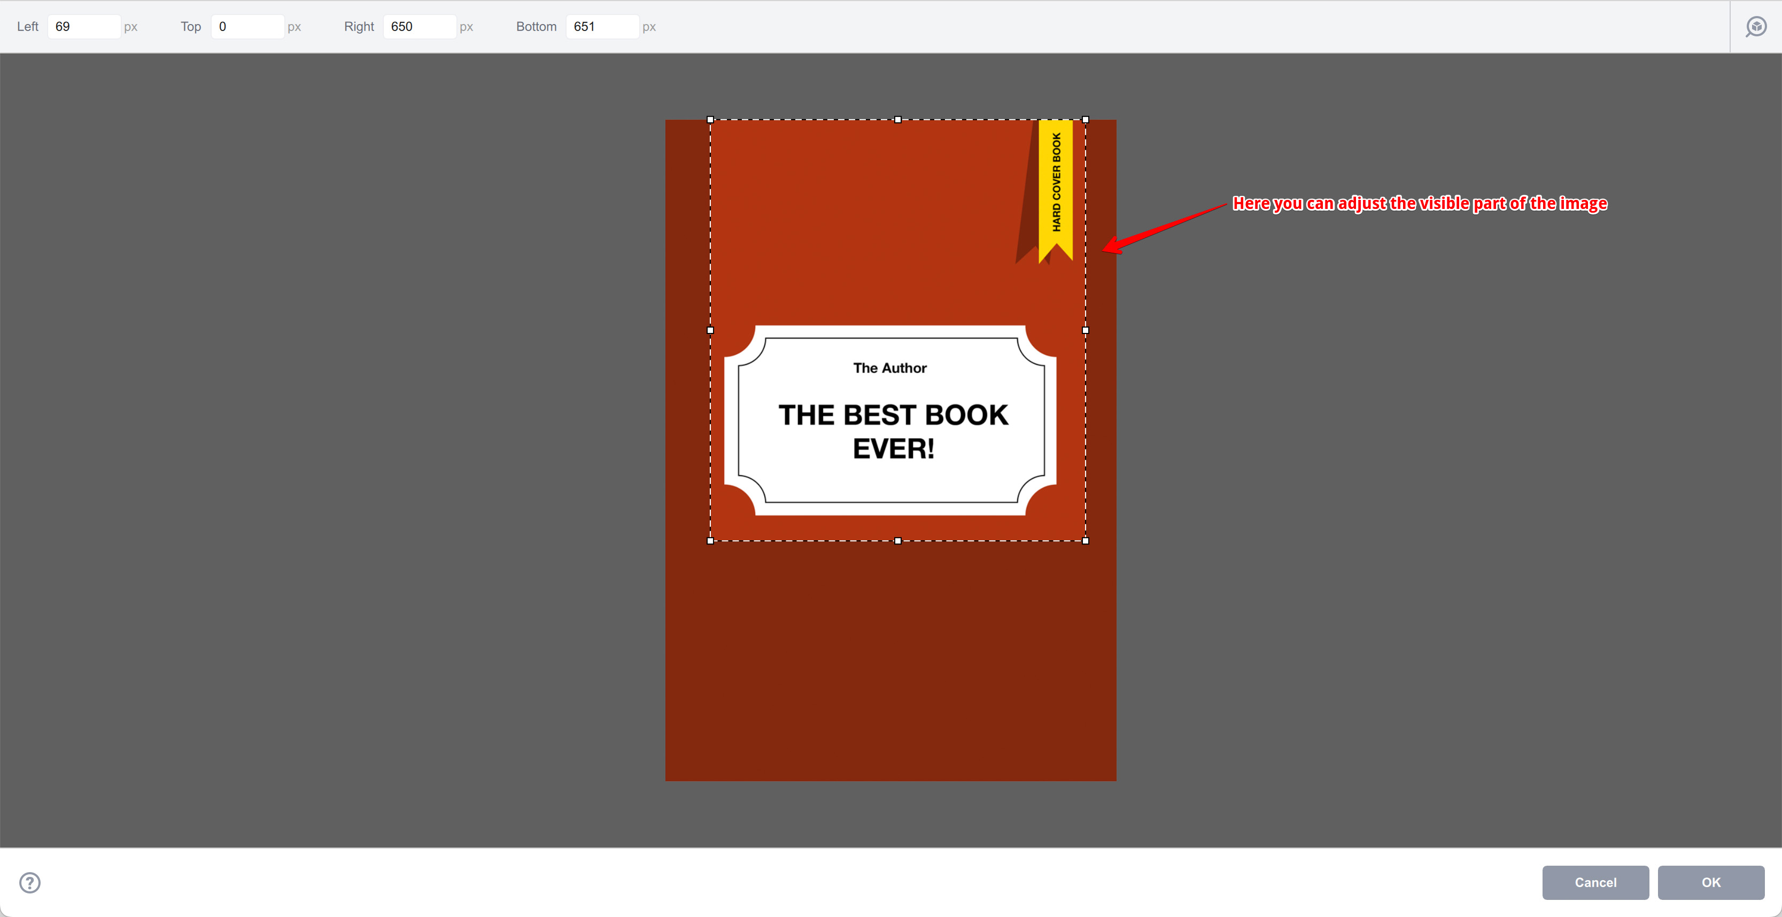This screenshot has width=1782, height=917.
Task: Click the top-right crop handle
Action: pyautogui.click(x=1086, y=120)
